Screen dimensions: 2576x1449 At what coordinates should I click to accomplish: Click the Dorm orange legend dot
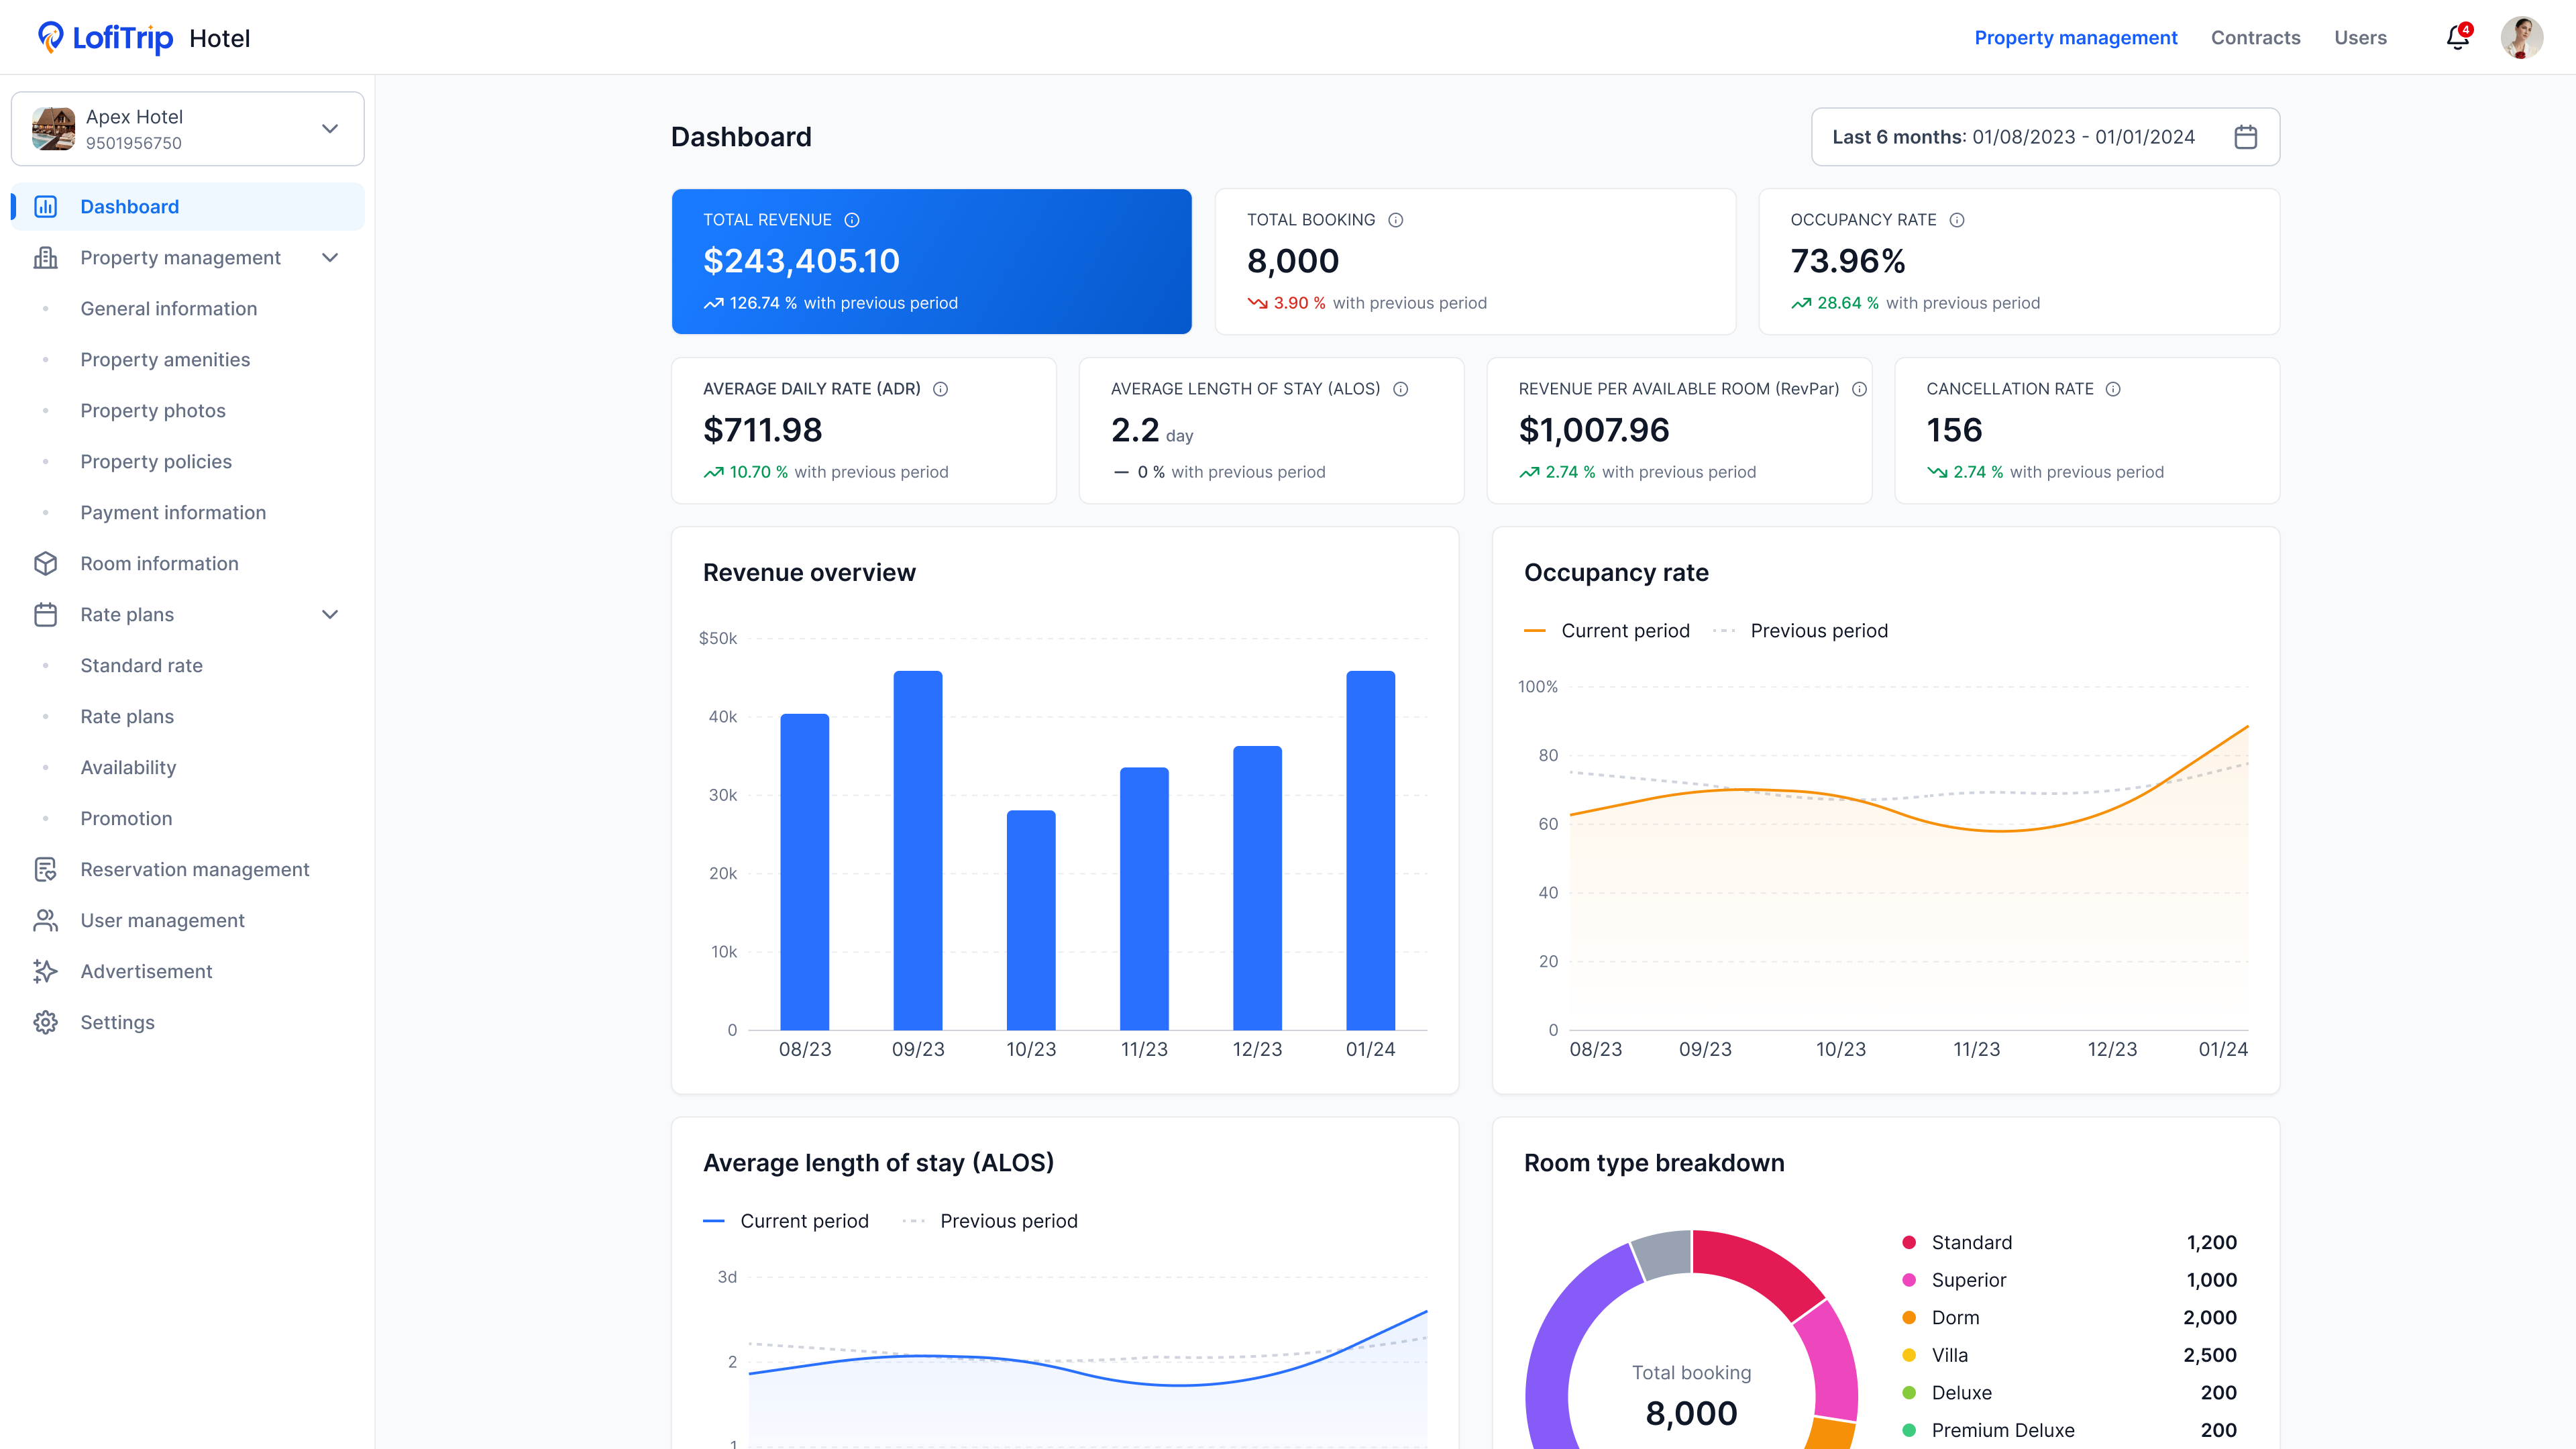(x=1909, y=1318)
